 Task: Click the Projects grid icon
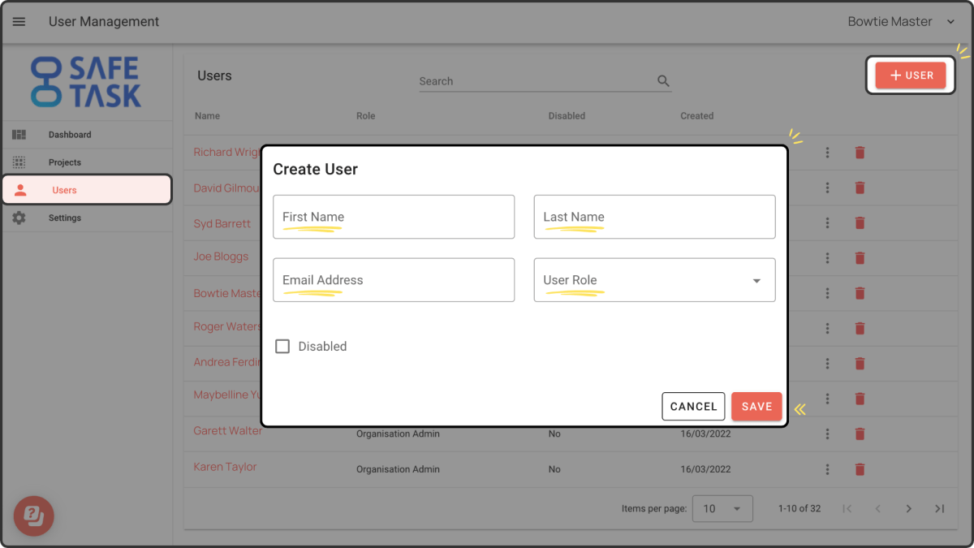[19, 162]
